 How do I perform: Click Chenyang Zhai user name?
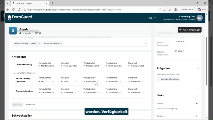(187, 16)
